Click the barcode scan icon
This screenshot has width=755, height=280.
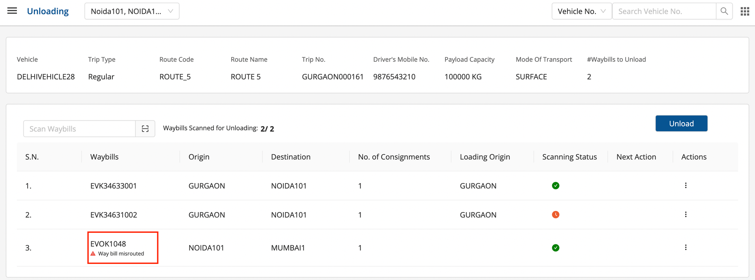pos(145,129)
